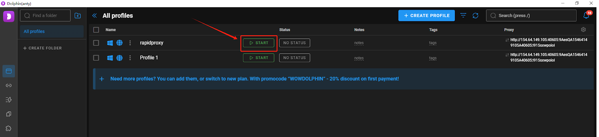This screenshot has height=137, width=599.
Task: Select the browser profiles sidebar icon
Action: (x=9, y=71)
